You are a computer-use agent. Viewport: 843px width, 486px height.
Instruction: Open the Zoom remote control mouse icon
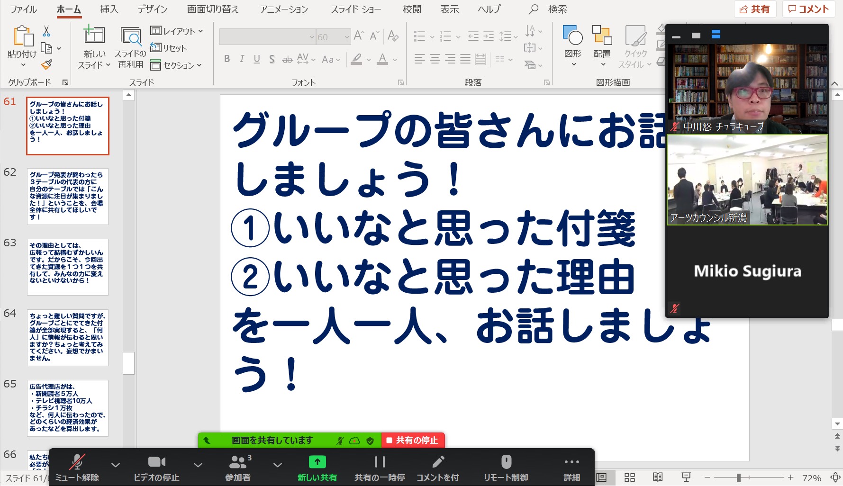point(506,462)
